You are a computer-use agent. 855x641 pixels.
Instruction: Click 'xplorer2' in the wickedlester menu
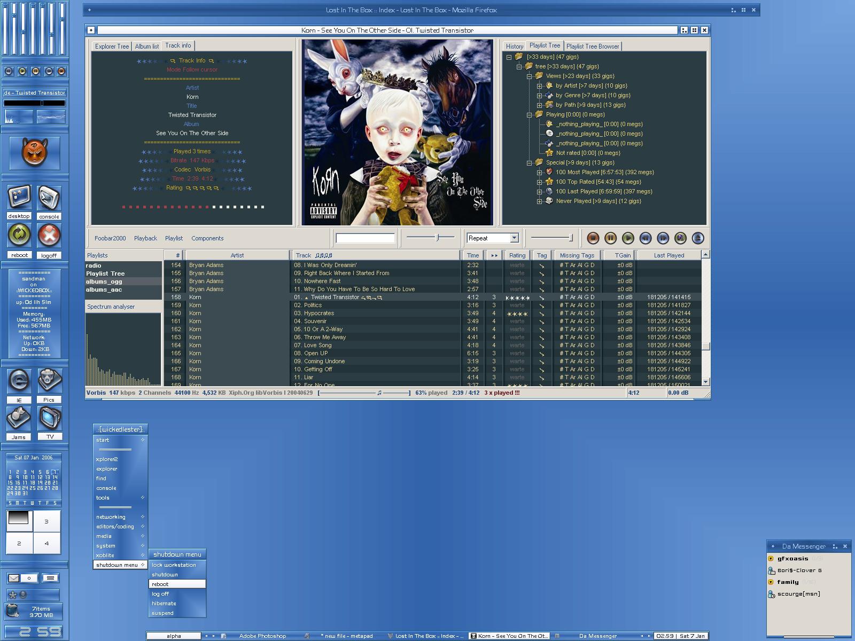120,459
